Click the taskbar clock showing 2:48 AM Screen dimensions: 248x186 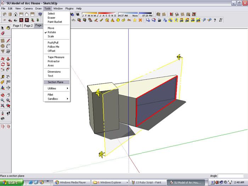[x=239, y=182]
